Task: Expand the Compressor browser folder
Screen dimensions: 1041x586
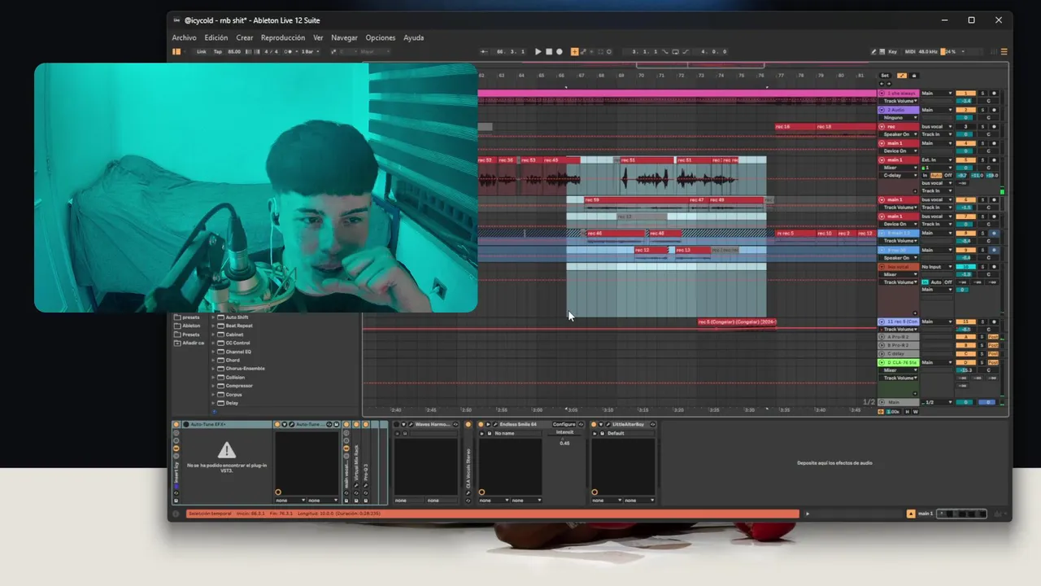Action: (x=213, y=386)
